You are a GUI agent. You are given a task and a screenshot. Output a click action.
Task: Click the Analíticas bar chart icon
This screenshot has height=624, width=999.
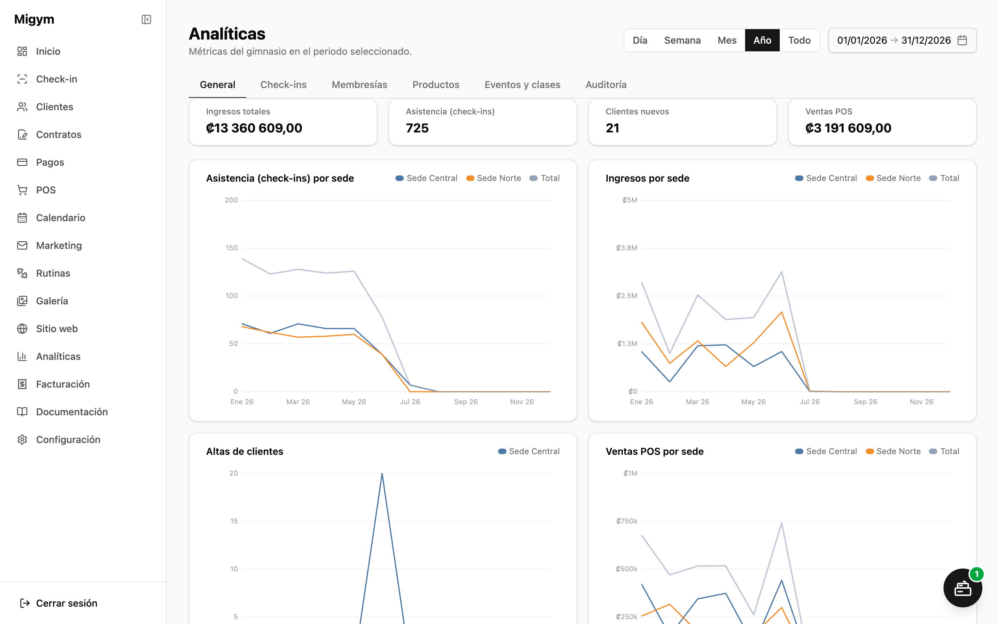tap(22, 356)
